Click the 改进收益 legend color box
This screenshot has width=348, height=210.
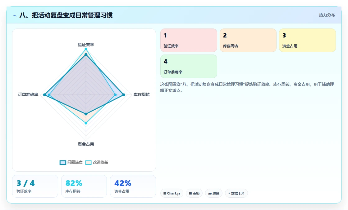(x=88, y=162)
